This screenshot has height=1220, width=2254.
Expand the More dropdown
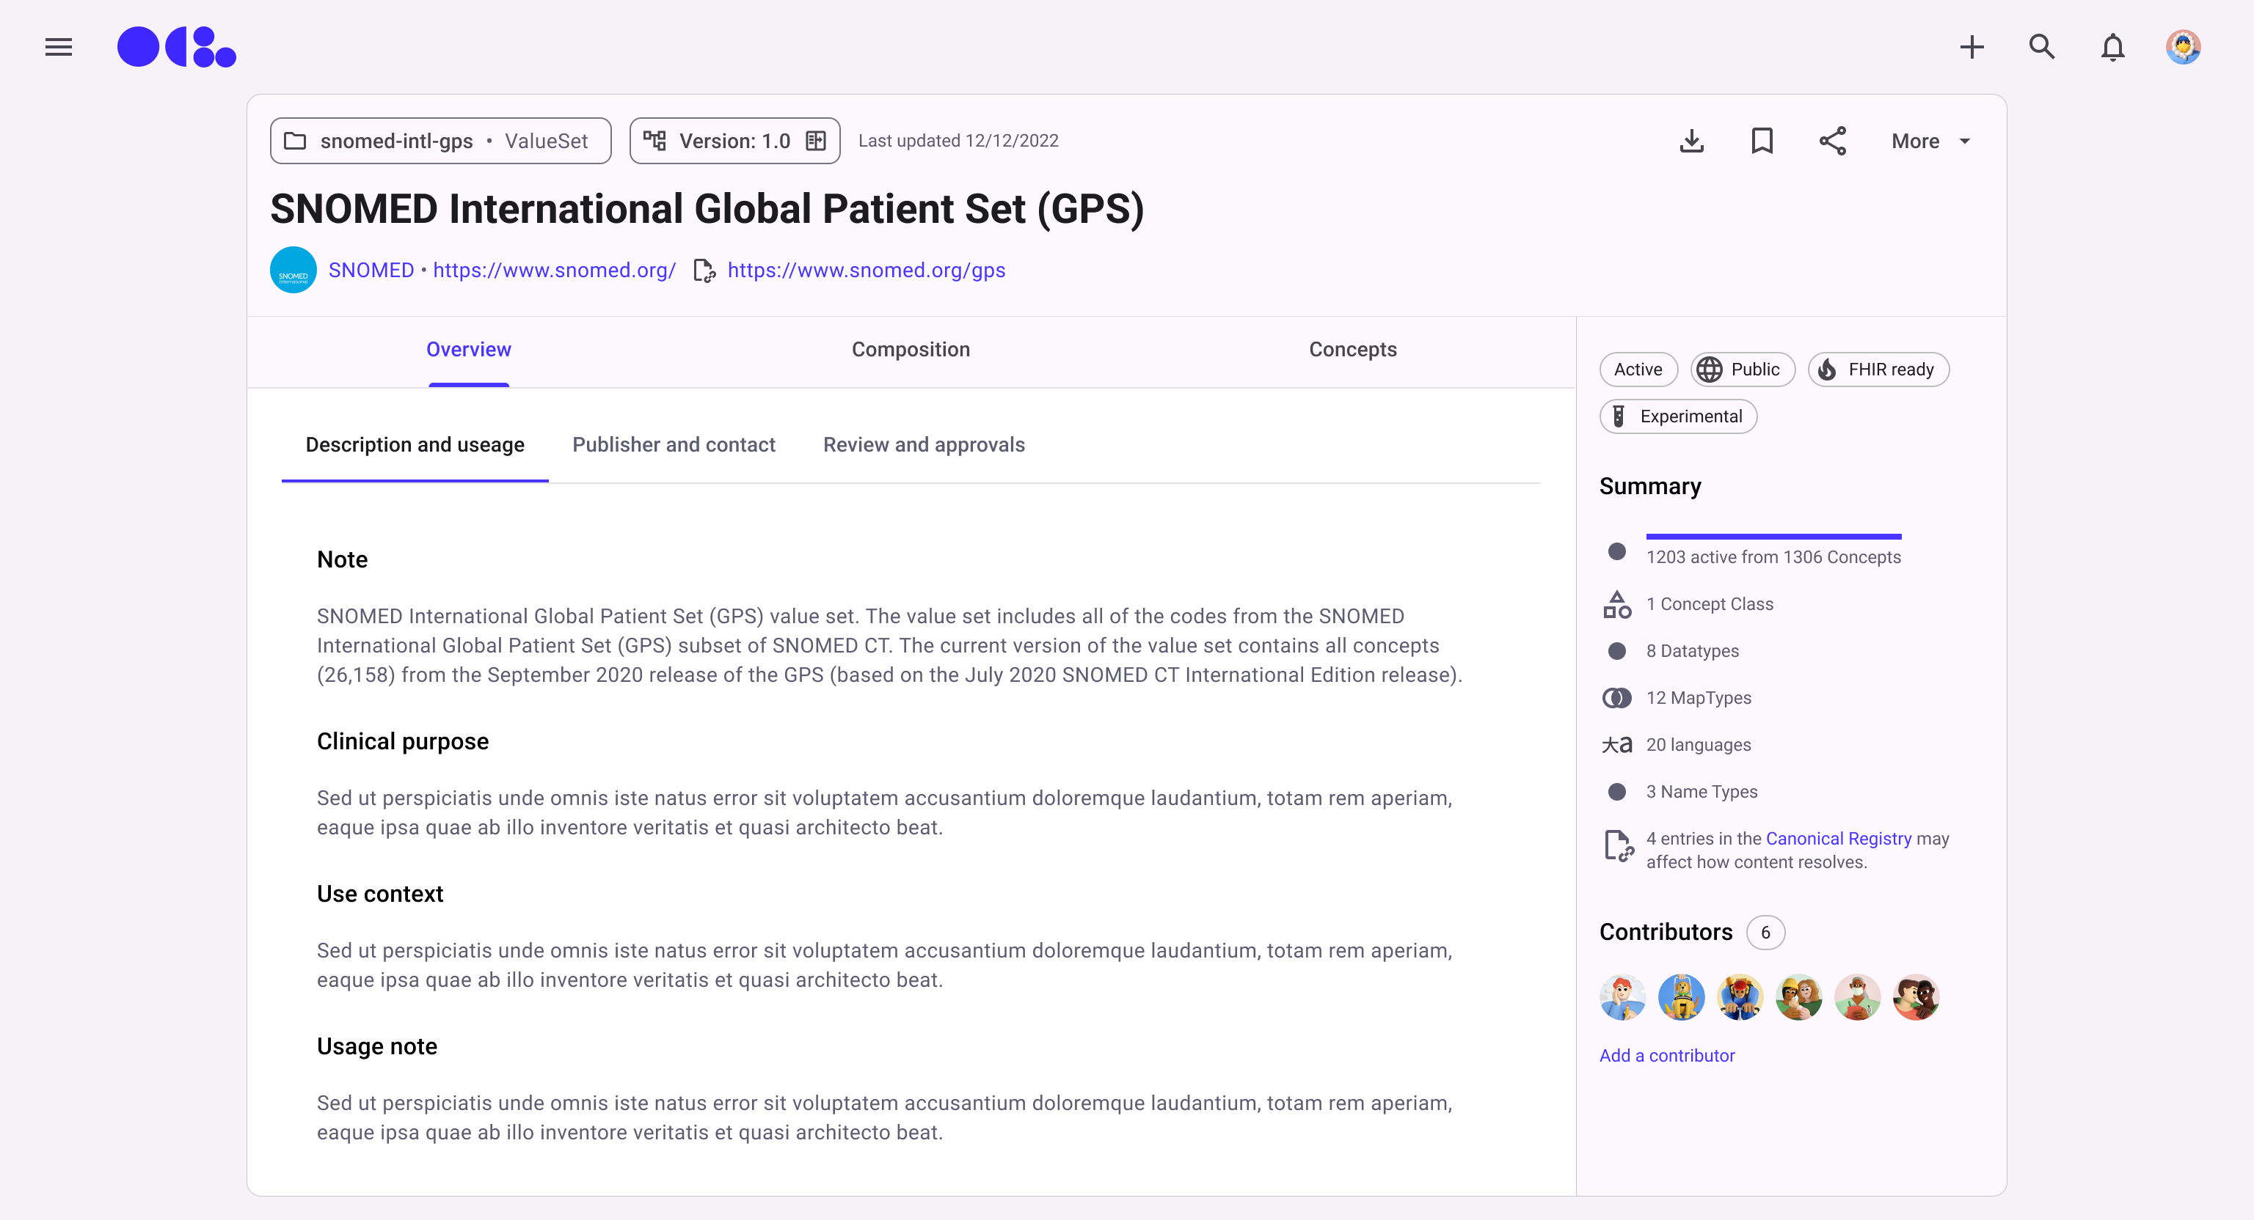click(x=1930, y=141)
